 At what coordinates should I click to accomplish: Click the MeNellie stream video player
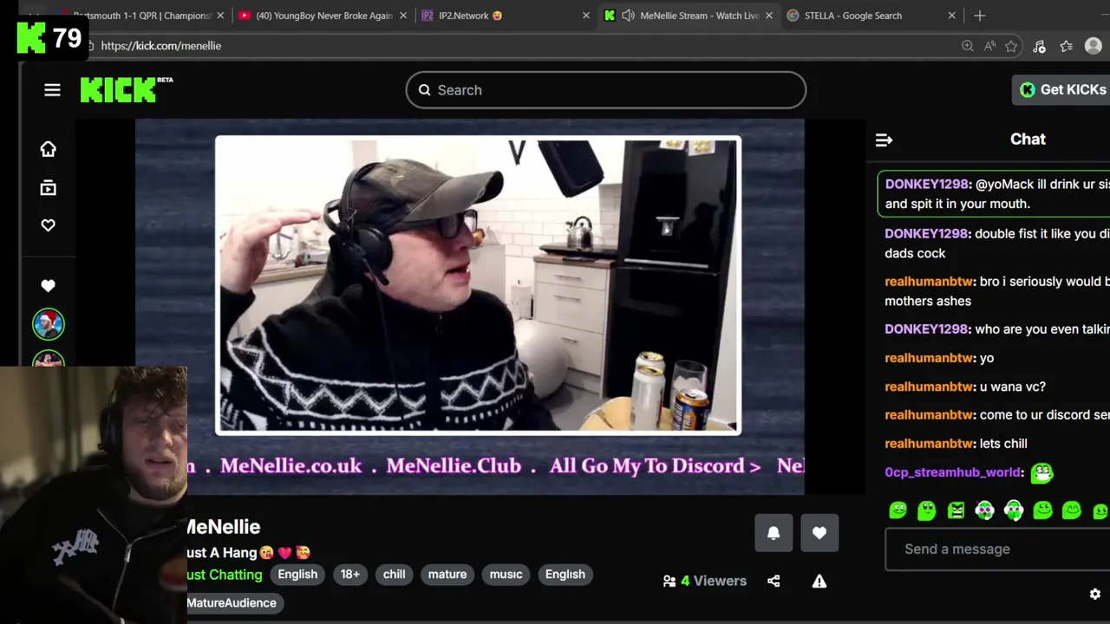tap(470, 307)
